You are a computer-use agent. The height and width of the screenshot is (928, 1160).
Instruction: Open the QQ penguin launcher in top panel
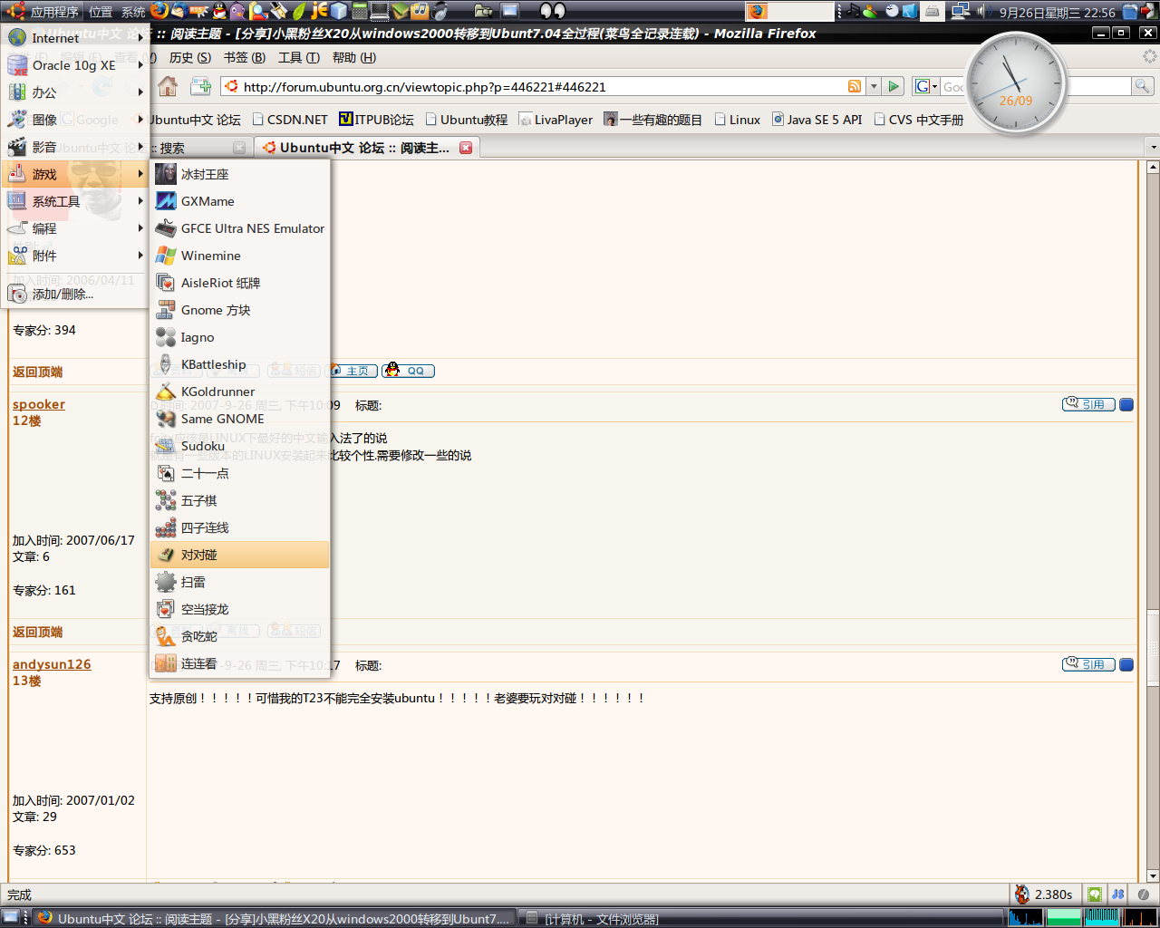point(219,11)
